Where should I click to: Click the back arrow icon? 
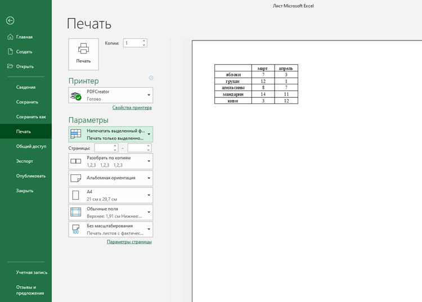tap(10, 21)
